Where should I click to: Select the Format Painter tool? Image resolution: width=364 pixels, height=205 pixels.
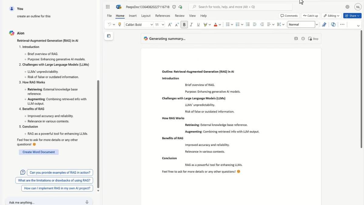[120, 25]
